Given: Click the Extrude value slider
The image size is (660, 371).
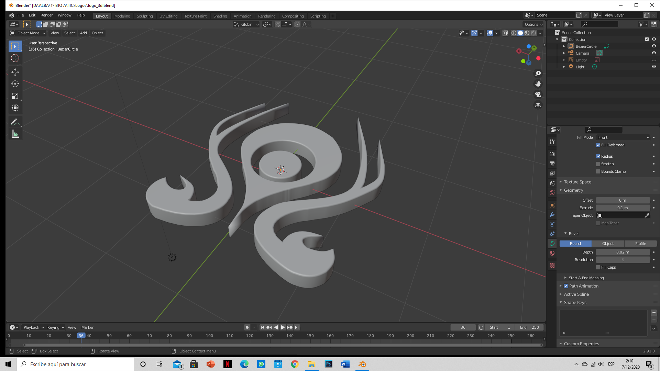Looking at the screenshot, I should pyautogui.click(x=622, y=208).
